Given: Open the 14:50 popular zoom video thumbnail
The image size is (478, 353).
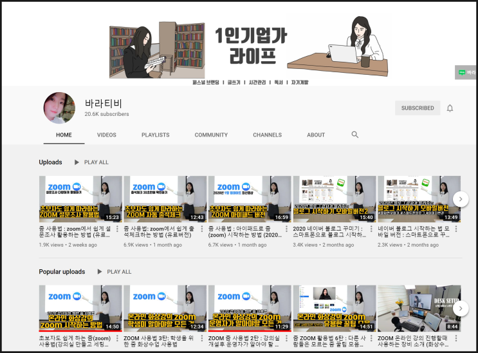Looking at the screenshot, I should coord(80,309).
